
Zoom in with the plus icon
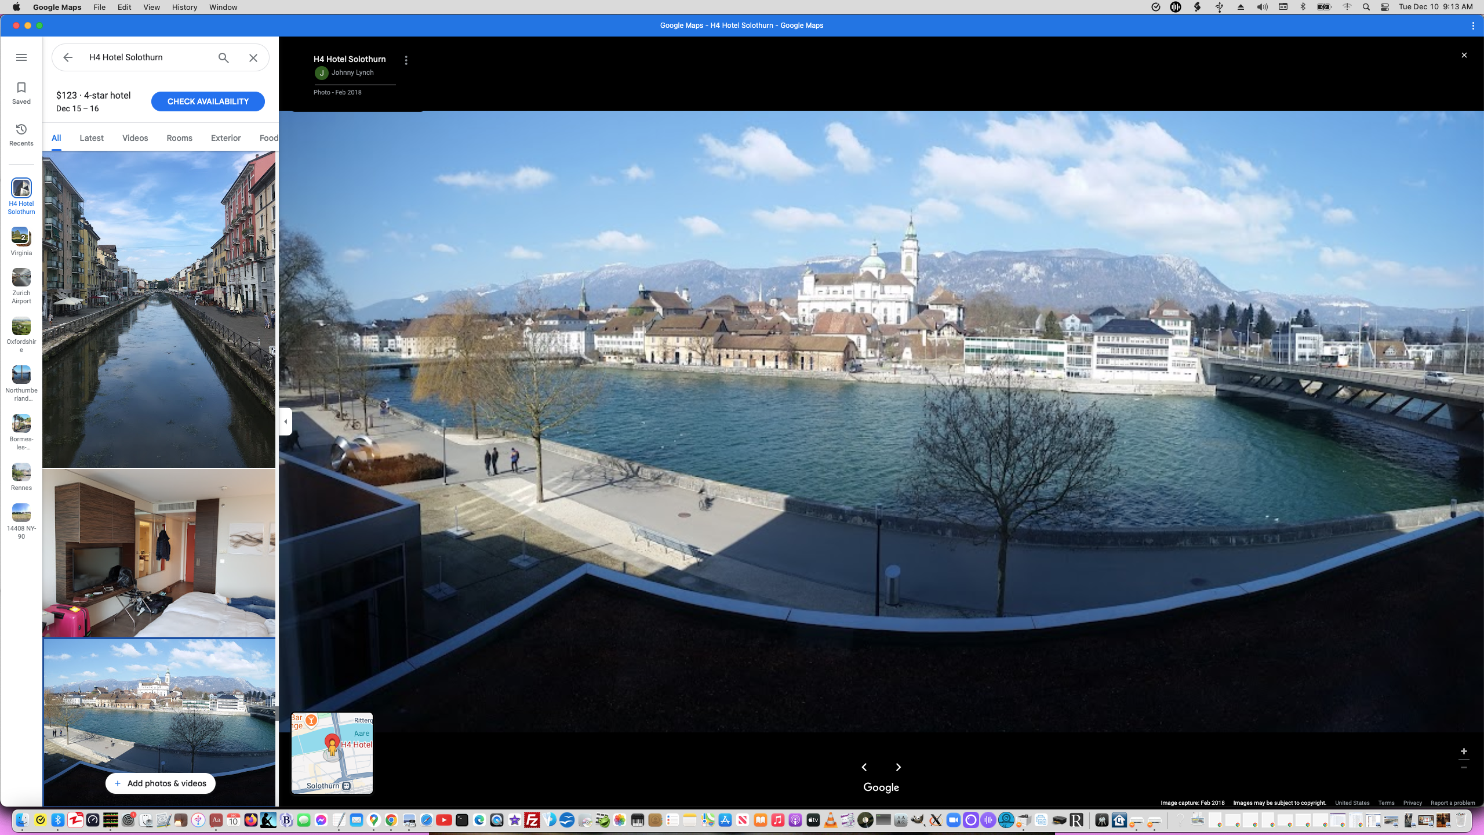click(1464, 751)
